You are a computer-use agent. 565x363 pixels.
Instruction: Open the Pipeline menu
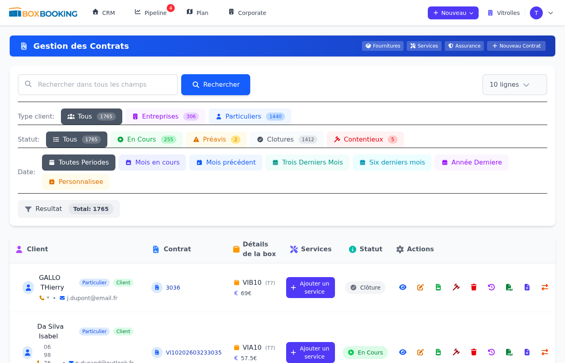(x=151, y=13)
